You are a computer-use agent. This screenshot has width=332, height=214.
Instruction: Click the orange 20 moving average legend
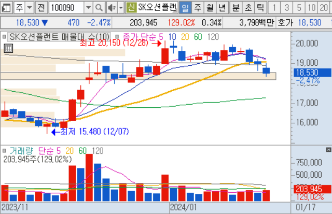click(x=185, y=37)
